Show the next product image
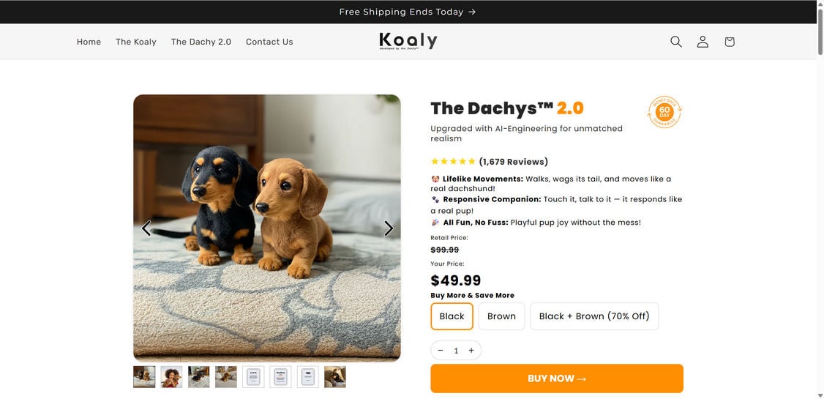The image size is (824, 399). point(389,228)
